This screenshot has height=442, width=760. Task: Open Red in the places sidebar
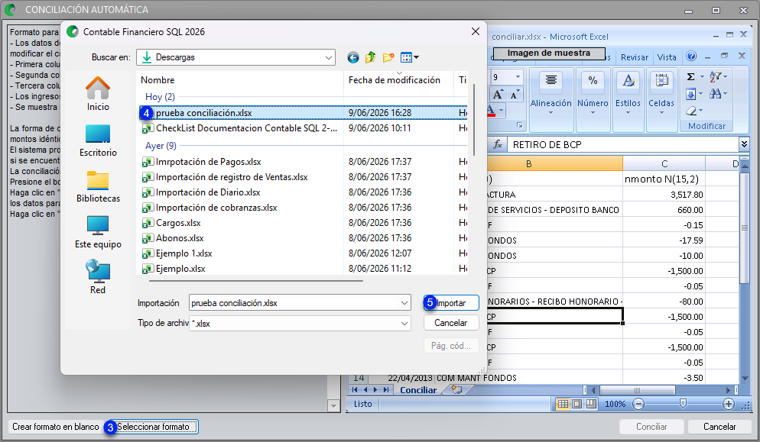coord(98,277)
